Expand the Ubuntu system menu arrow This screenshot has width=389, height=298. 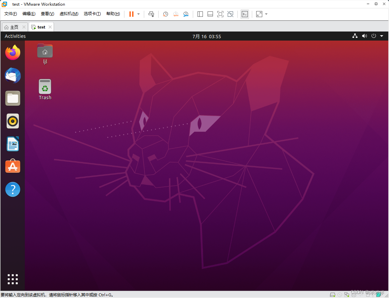pos(382,36)
